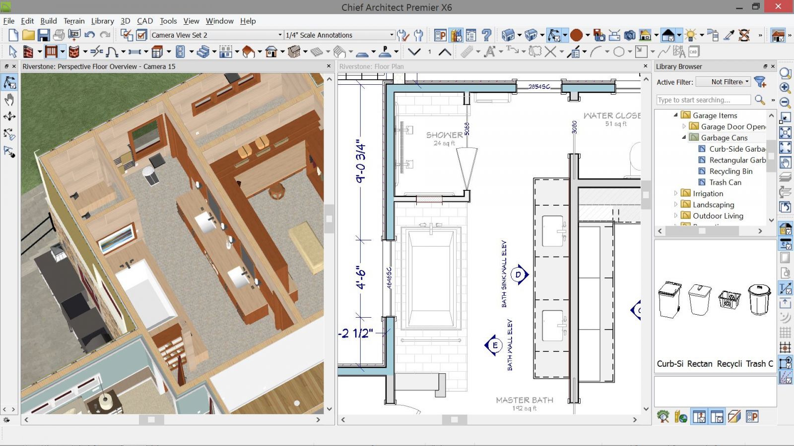Click the library search input field
The width and height of the screenshot is (794, 446).
pos(703,100)
